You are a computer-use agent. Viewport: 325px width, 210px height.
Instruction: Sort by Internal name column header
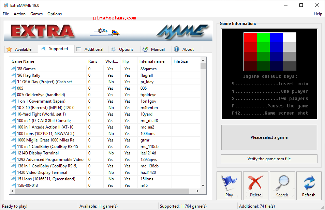tap(154, 61)
